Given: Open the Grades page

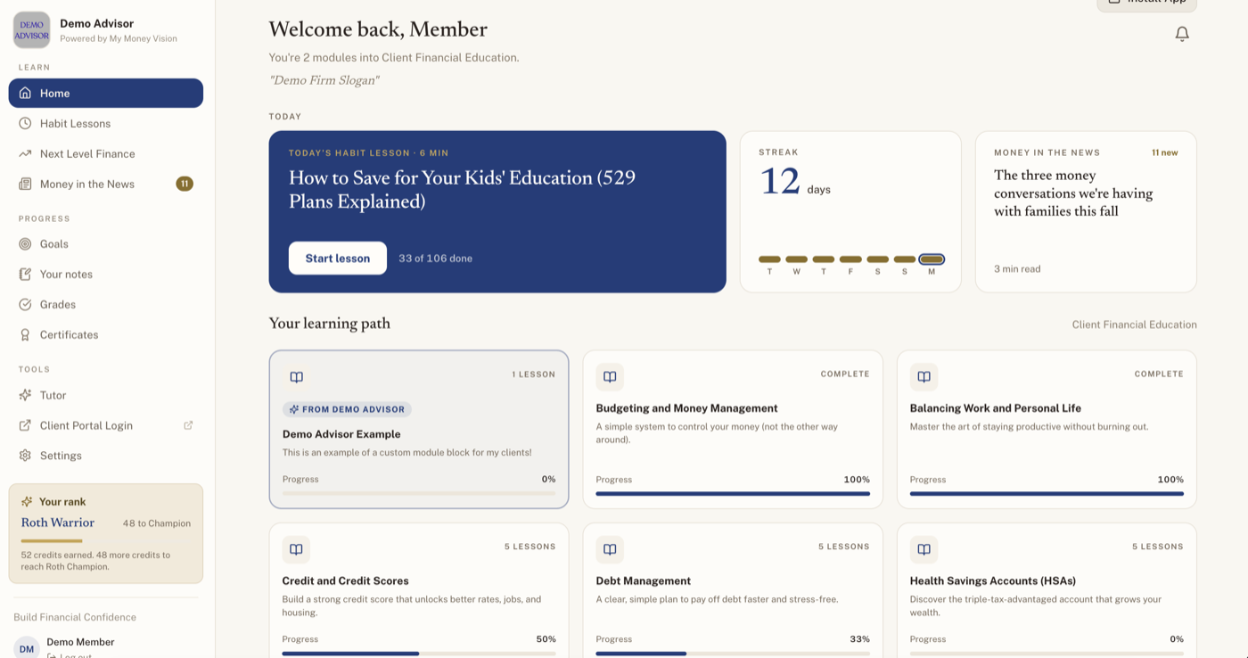Looking at the screenshot, I should [106, 304].
